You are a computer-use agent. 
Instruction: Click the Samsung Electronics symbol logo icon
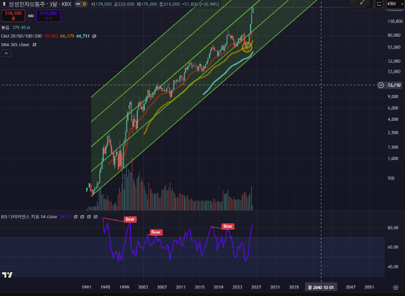click(x=4, y=4)
